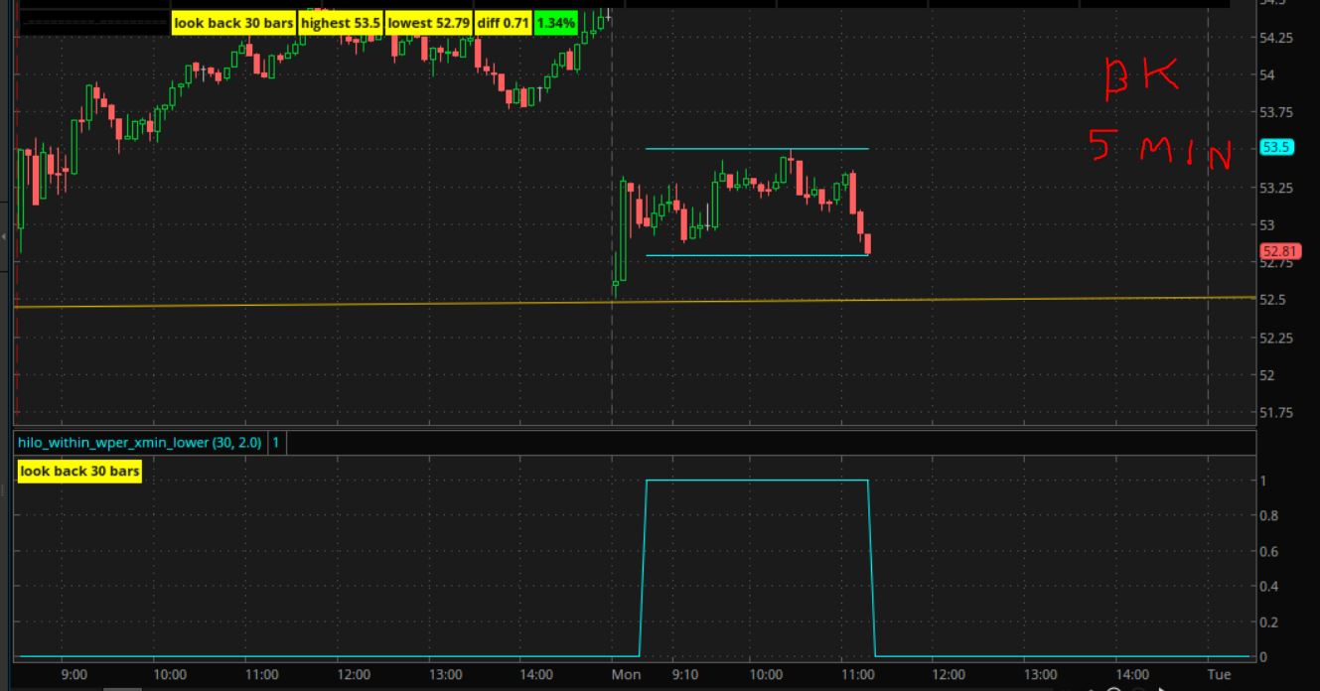Click the 'highest 53.5' label
The width and height of the screenshot is (1320, 691).
(x=340, y=23)
